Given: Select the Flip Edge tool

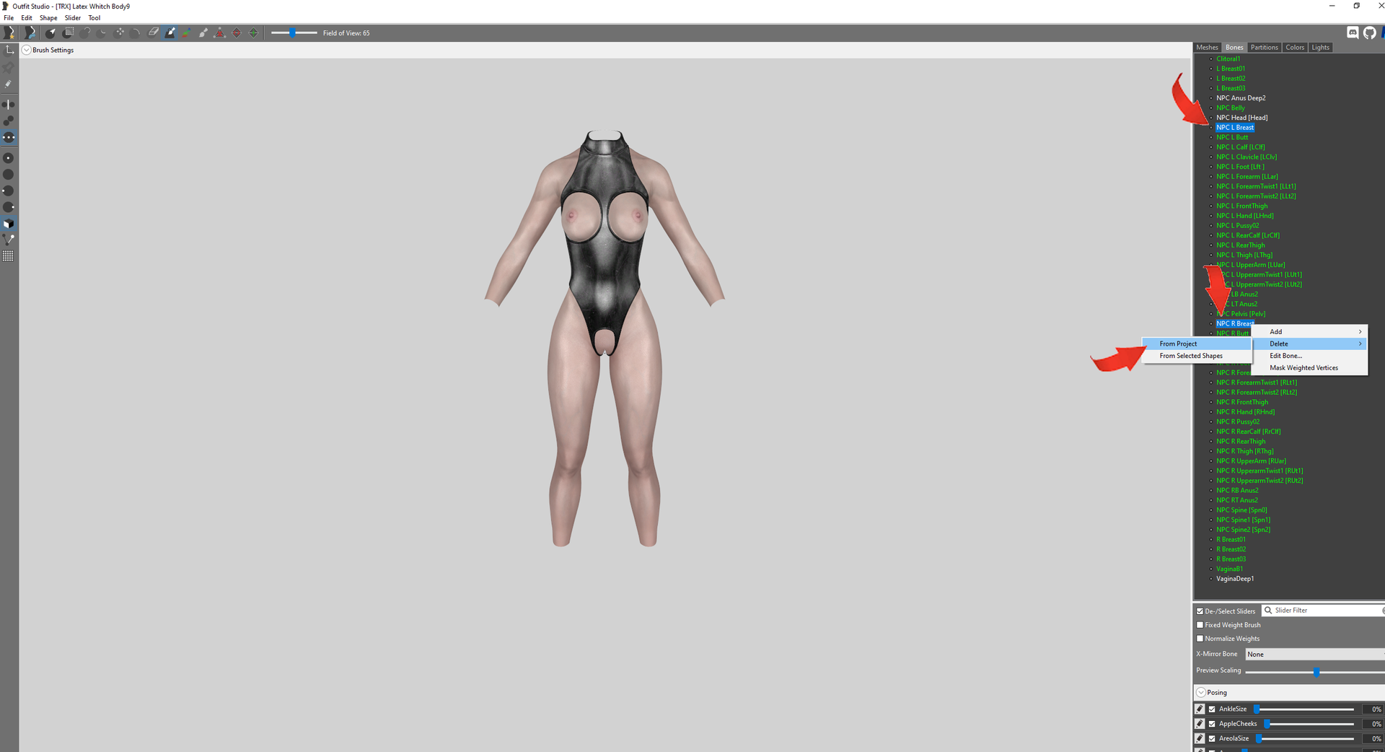Looking at the screenshot, I should click(237, 32).
